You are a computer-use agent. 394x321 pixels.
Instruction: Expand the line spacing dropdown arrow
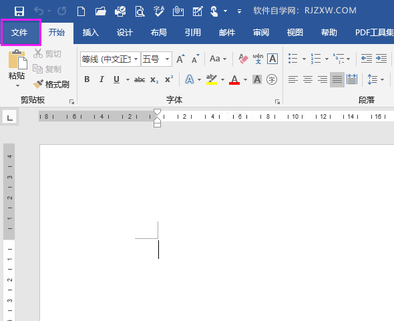tap(382, 80)
